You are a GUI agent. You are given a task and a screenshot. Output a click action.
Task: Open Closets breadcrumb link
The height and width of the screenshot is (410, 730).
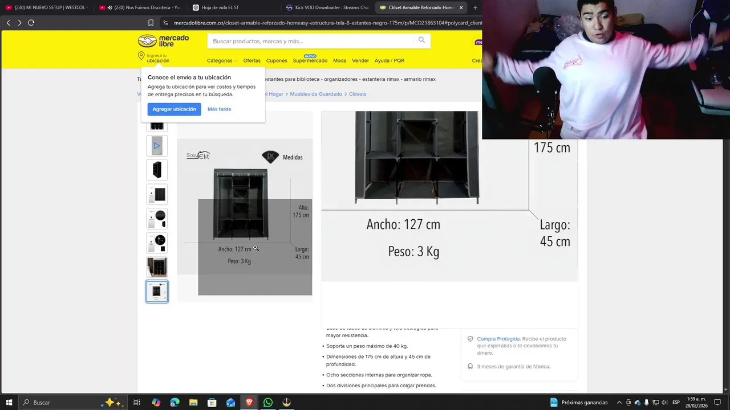point(358,94)
